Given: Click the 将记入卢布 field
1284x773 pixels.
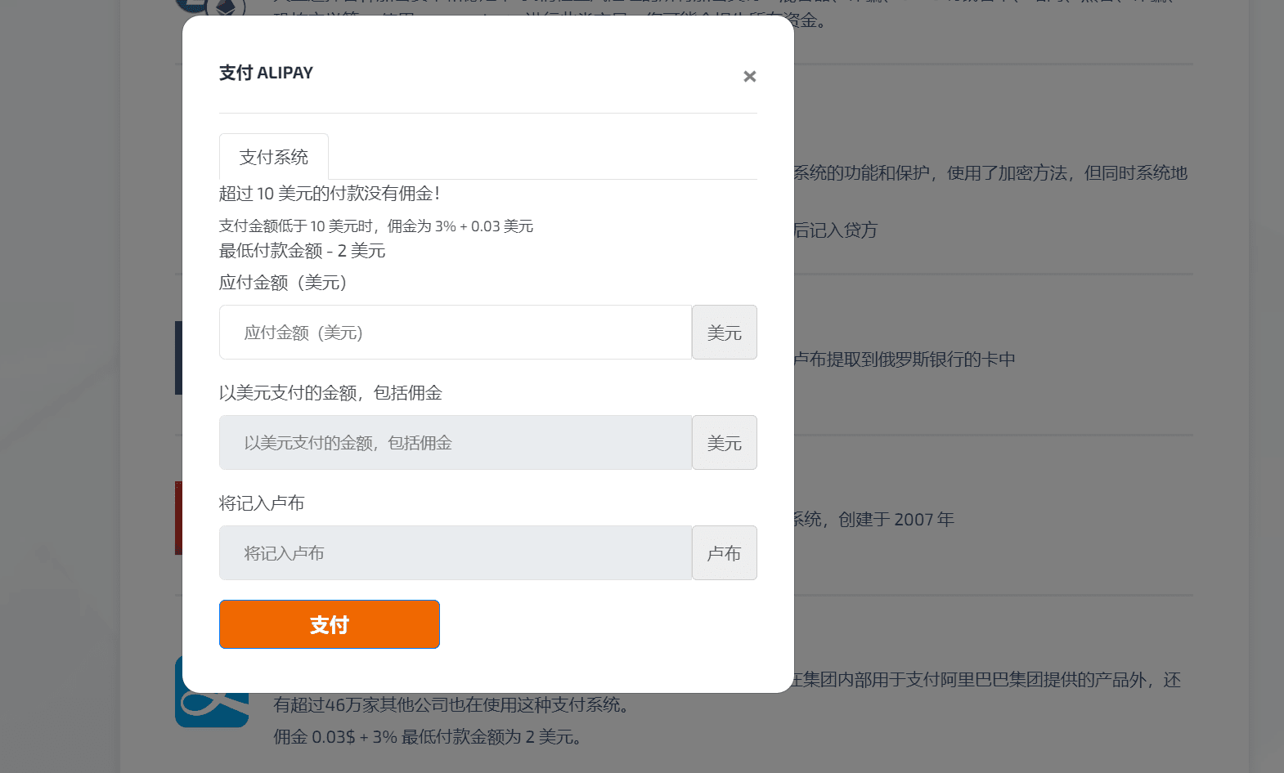Looking at the screenshot, I should pyautogui.click(x=456, y=553).
